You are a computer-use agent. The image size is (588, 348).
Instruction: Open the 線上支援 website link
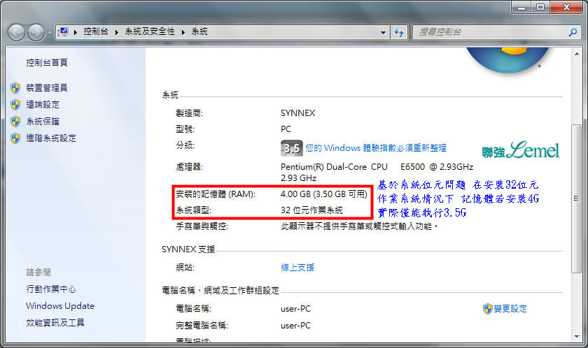click(297, 268)
